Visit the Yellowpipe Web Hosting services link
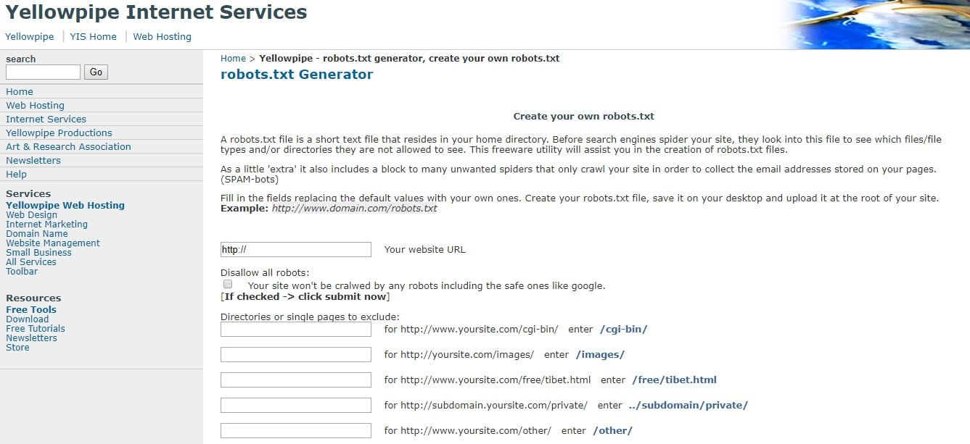This screenshot has width=970, height=444. 65,206
